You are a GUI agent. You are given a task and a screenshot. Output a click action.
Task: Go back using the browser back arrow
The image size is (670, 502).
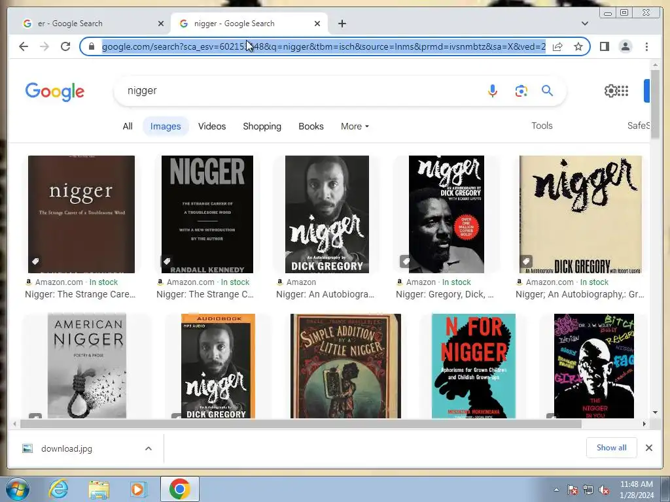(24, 46)
